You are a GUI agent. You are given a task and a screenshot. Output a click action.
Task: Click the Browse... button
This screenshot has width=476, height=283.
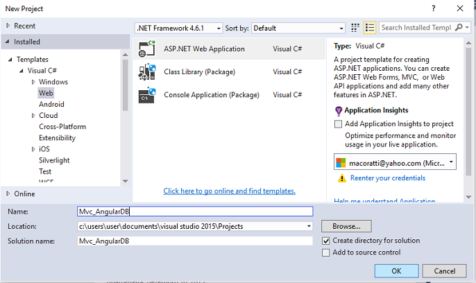(346, 226)
